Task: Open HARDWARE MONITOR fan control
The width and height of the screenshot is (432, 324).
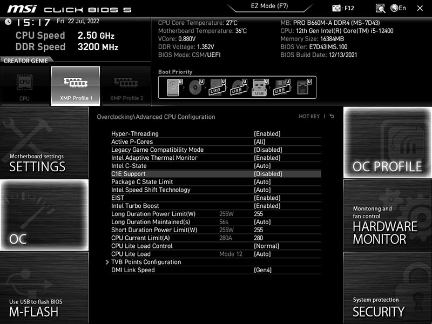Action: click(x=388, y=215)
